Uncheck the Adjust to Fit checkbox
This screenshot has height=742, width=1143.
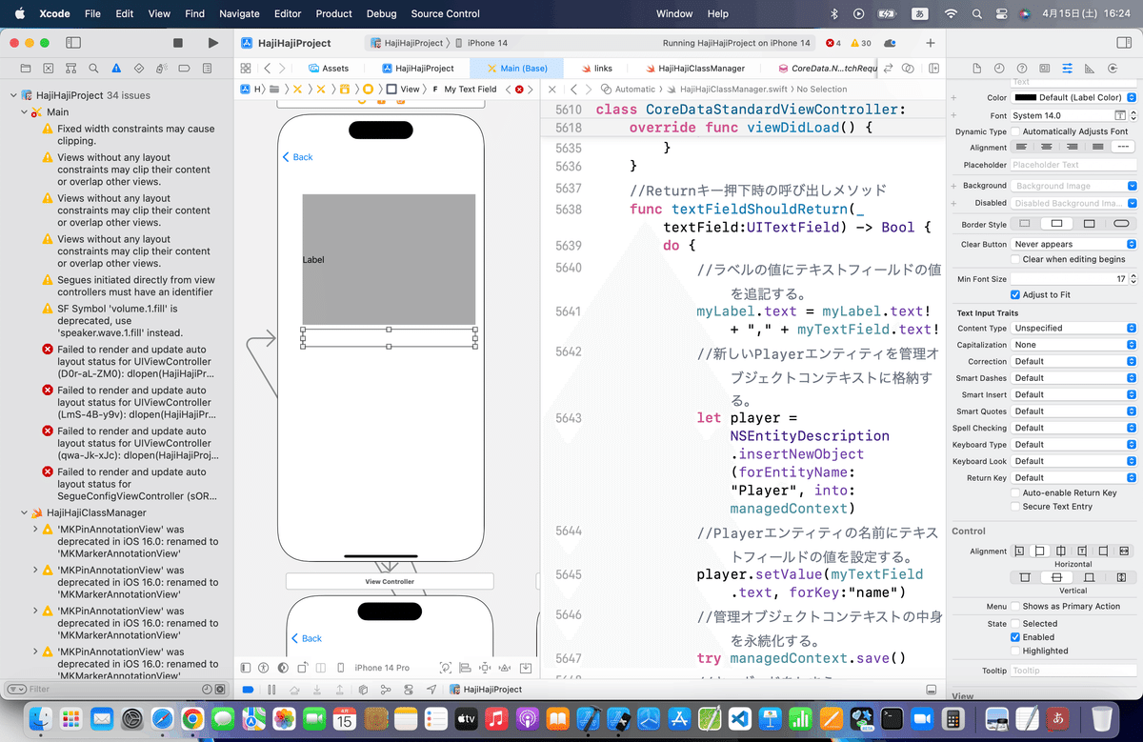(1015, 295)
